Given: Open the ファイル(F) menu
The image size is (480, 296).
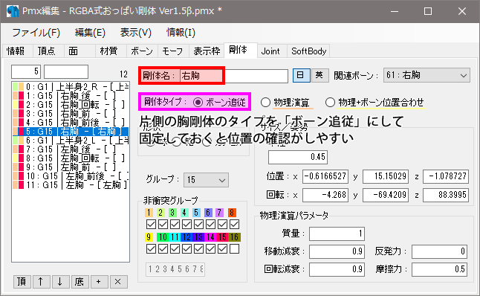Looking at the screenshot, I should [x=36, y=33].
